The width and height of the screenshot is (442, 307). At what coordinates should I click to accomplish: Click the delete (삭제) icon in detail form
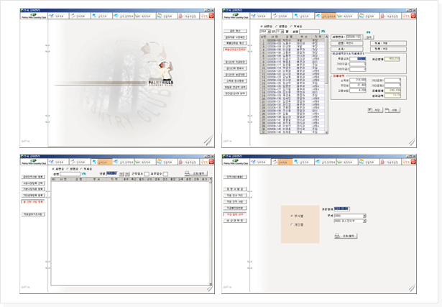pyautogui.click(x=392, y=110)
